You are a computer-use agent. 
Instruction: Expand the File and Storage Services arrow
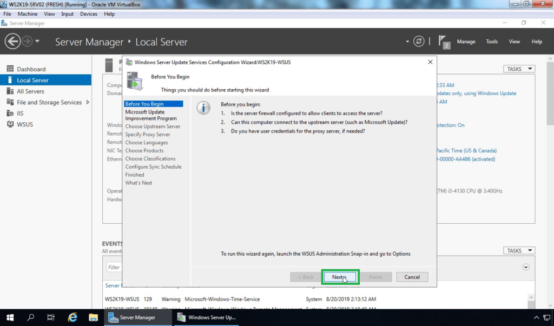[88, 102]
